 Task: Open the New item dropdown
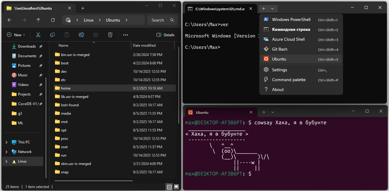click(x=16, y=35)
